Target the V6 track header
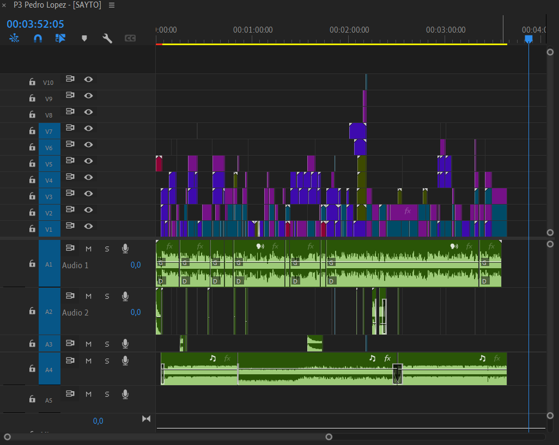559x445 pixels. point(50,147)
